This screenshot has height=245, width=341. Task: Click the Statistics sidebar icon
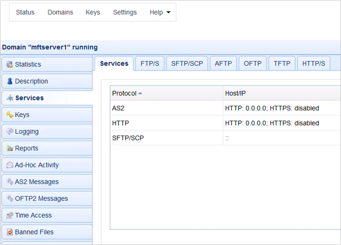(x=9, y=65)
